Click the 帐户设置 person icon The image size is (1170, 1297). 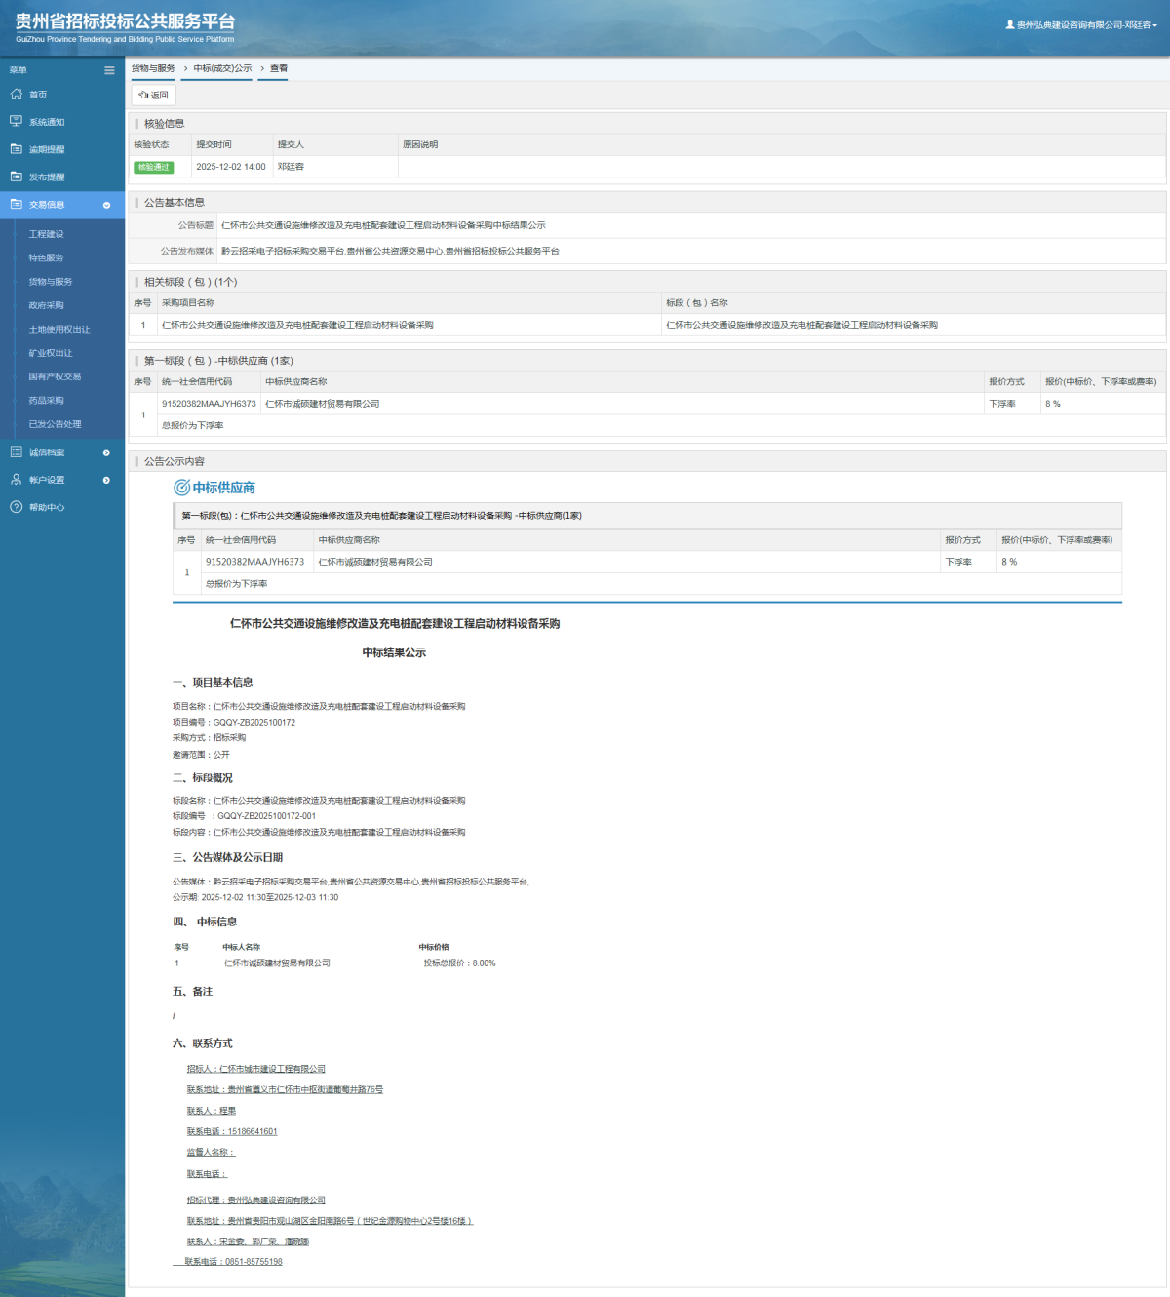(16, 480)
